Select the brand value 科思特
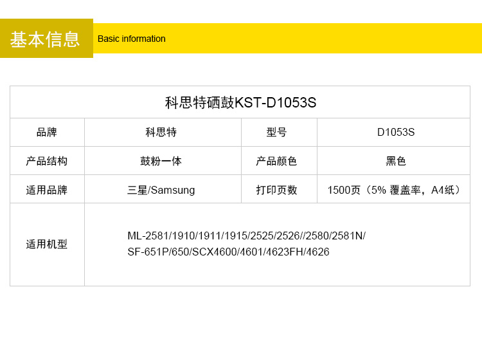The width and height of the screenshot is (482, 343). 161,133
